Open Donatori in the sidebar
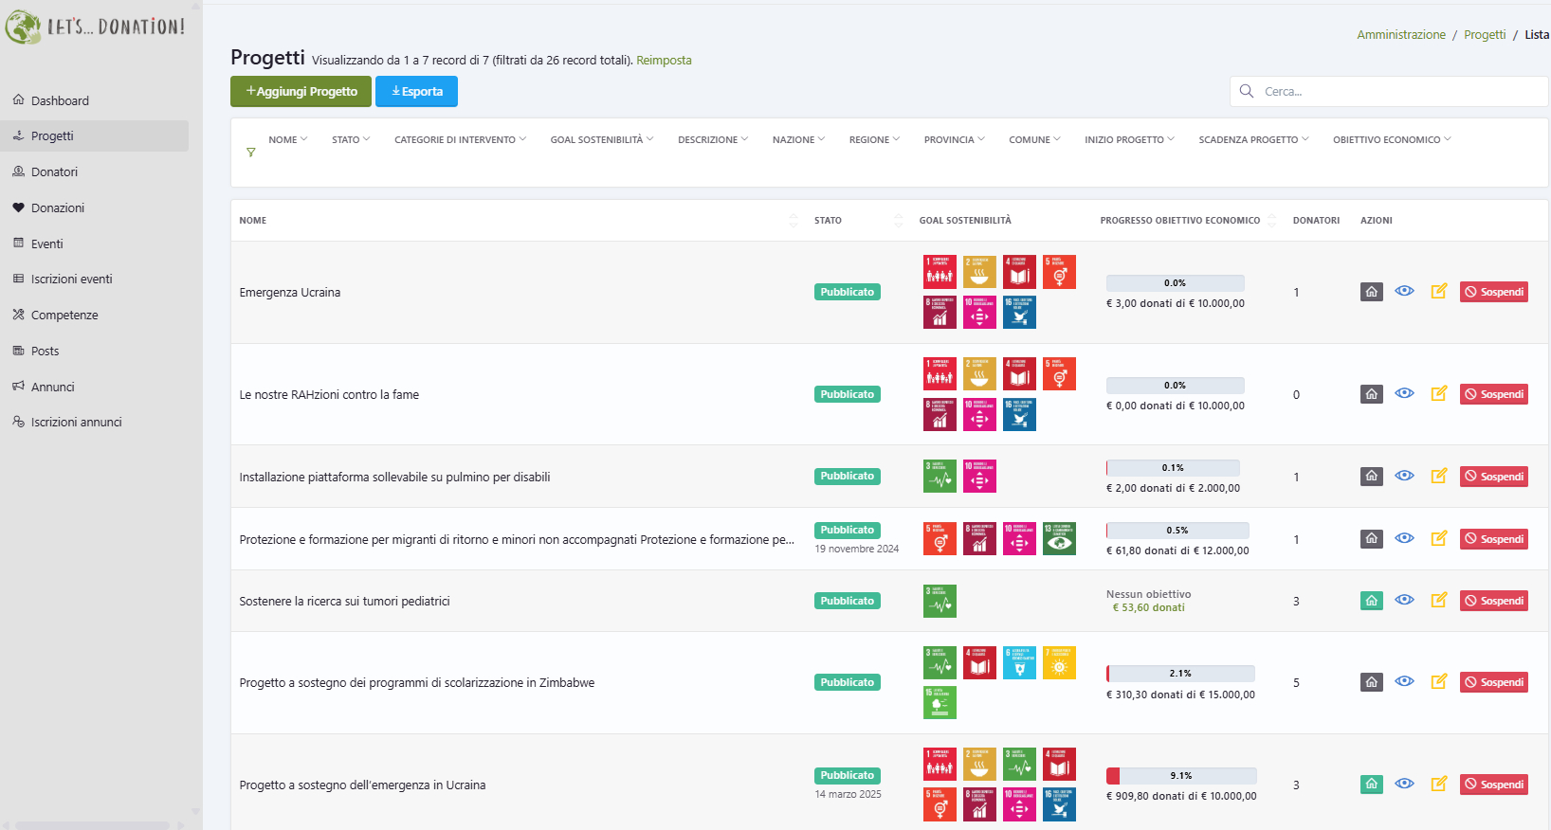The image size is (1551, 830). coord(54,171)
